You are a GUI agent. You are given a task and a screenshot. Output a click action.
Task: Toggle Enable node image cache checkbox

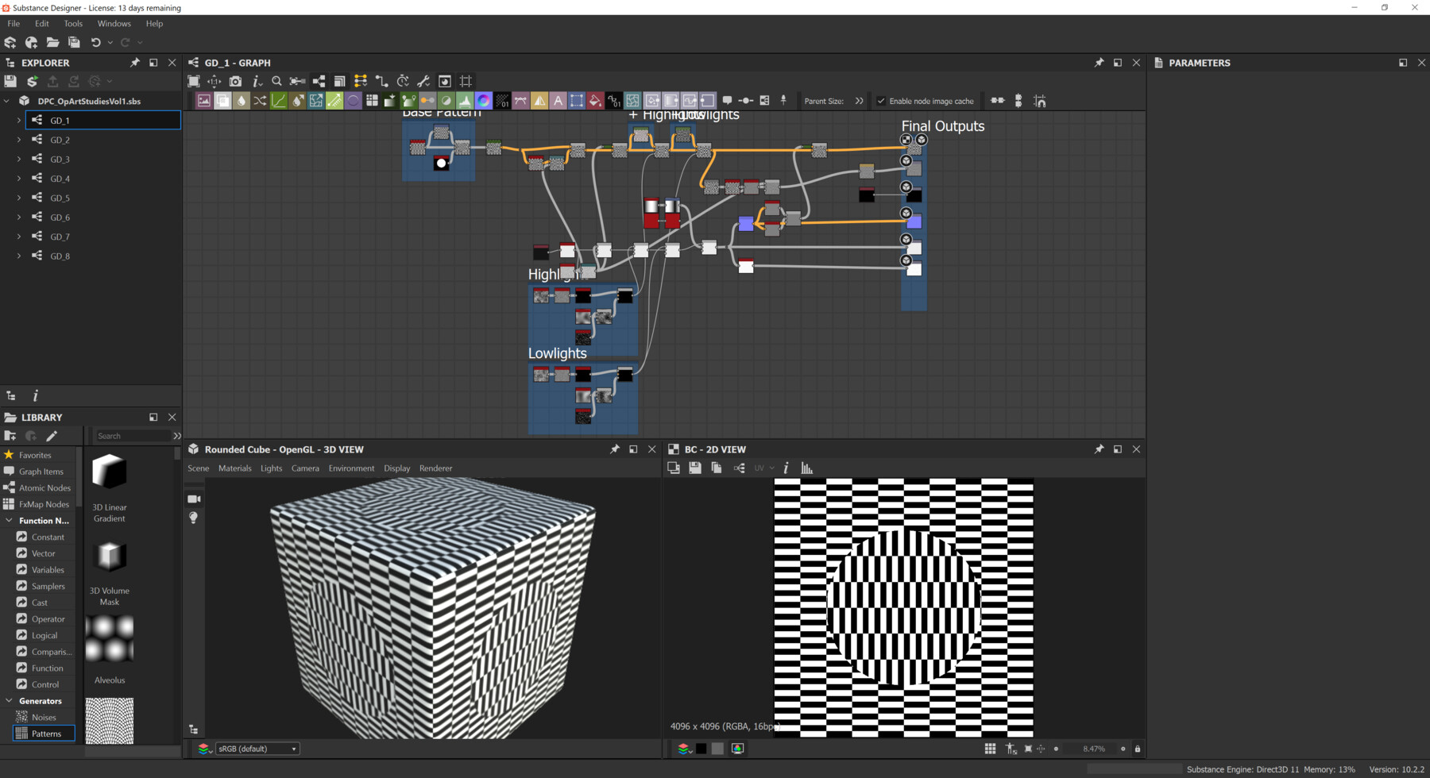coord(881,101)
